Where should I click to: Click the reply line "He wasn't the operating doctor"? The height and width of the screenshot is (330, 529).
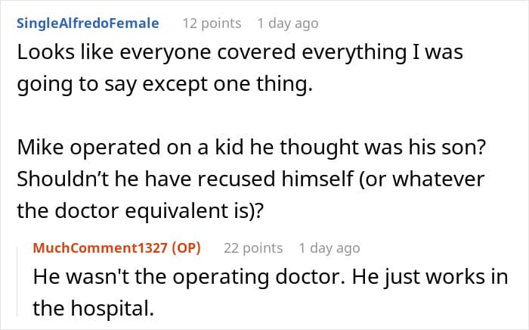pos(271,277)
